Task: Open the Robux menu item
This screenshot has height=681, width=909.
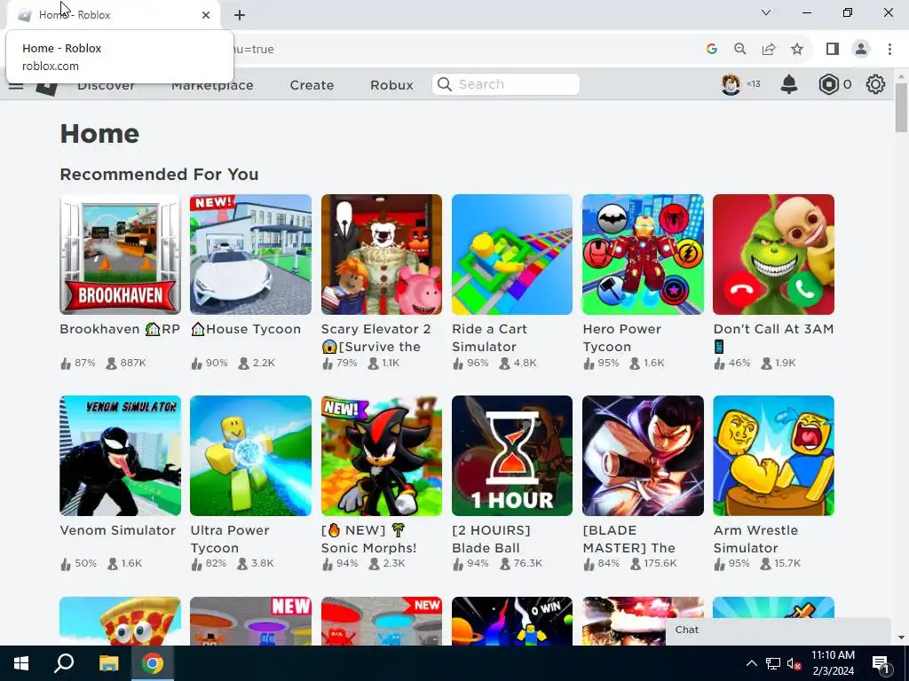Action: click(391, 85)
